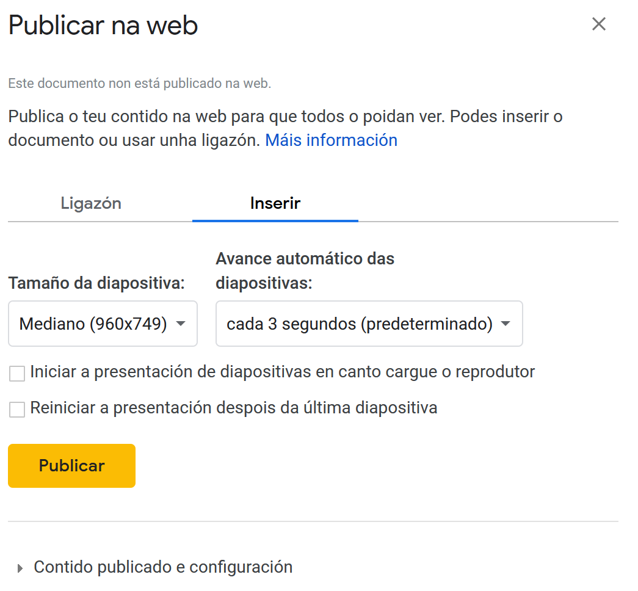Image resolution: width=638 pixels, height=591 pixels.
Task: Click the Avance automático das diapositivas label
Action: [x=305, y=271]
